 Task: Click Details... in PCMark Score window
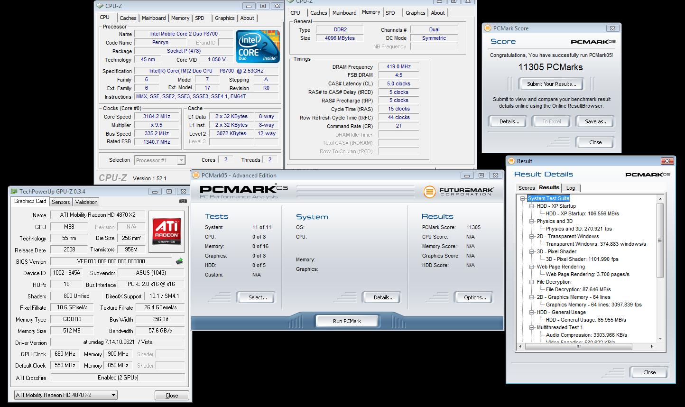click(x=509, y=121)
